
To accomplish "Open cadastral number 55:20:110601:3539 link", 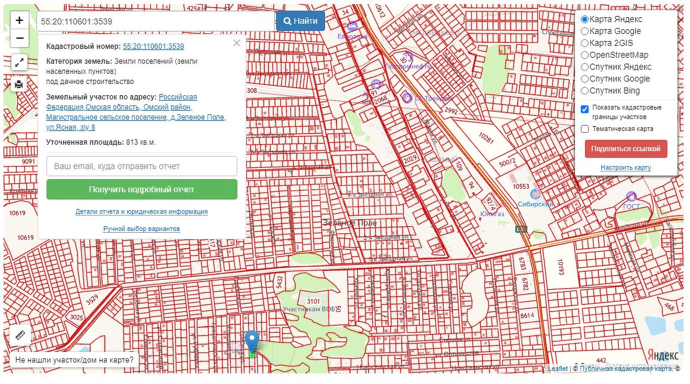I will click(154, 46).
